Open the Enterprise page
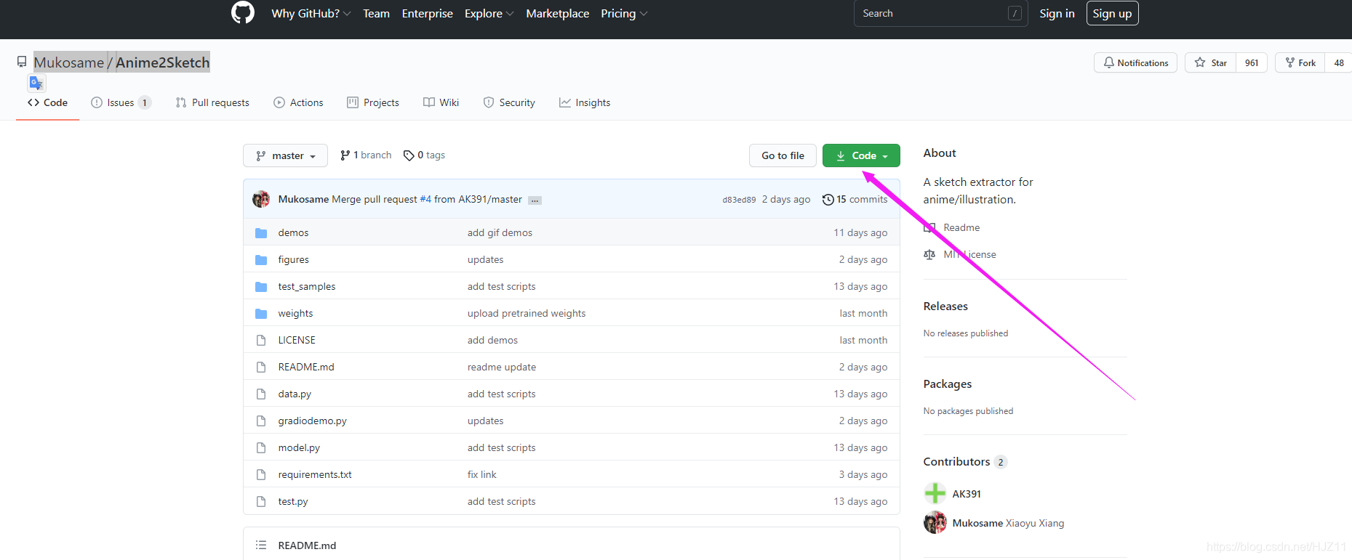 (427, 13)
